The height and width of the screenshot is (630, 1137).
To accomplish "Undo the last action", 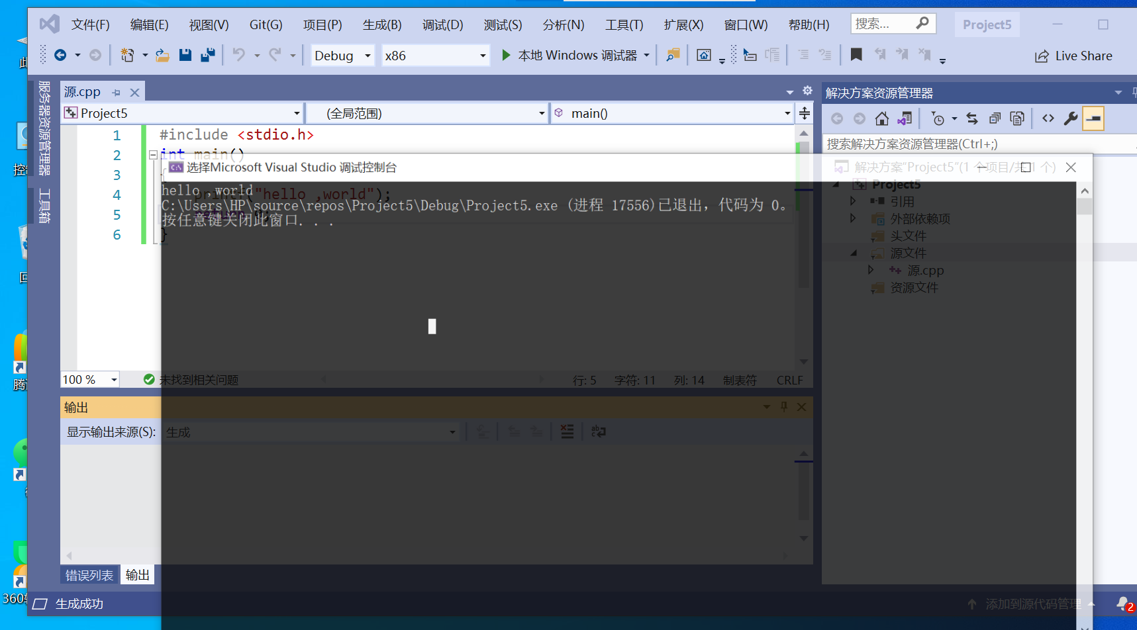I will click(239, 56).
